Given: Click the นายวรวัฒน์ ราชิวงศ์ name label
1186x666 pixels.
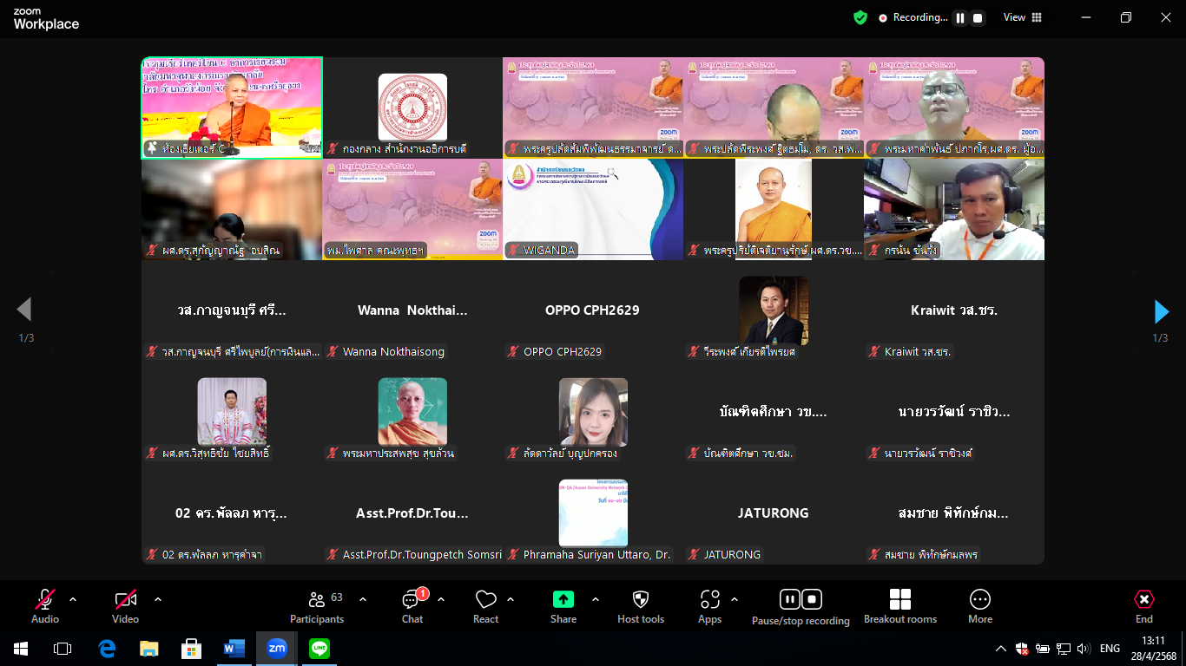Looking at the screenshot, I should pos(928,453).
